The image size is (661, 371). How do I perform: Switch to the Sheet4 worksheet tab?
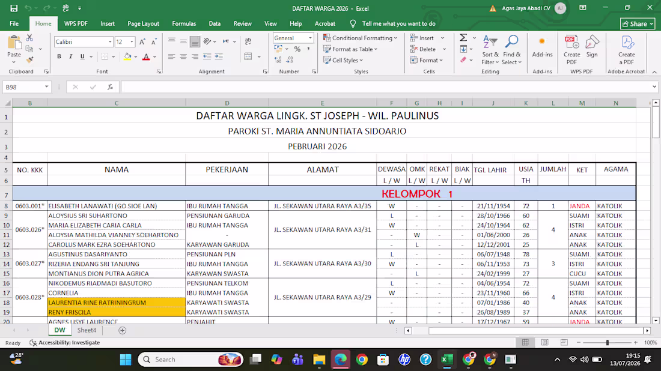(87, 330)
